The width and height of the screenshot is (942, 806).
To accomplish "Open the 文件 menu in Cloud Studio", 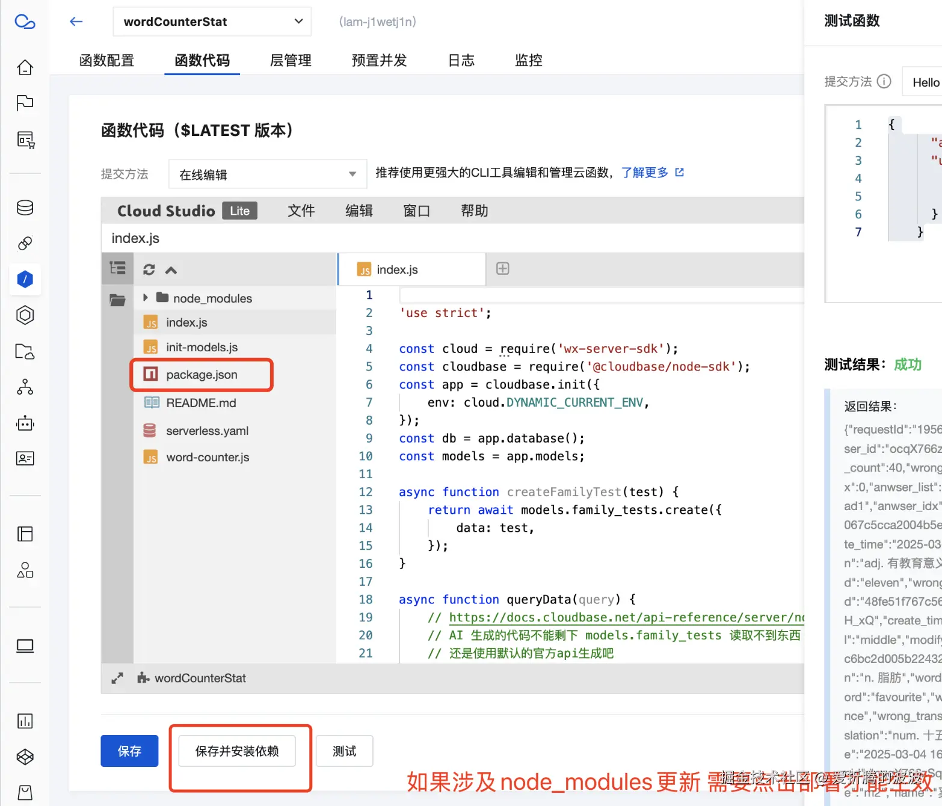I will (301, 211).
